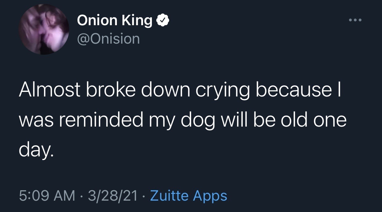Click the word King in display name

pos(137,21)
